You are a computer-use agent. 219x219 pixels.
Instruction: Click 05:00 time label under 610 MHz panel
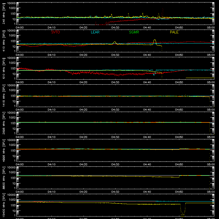pyautogui.click(x=211, y=82)
